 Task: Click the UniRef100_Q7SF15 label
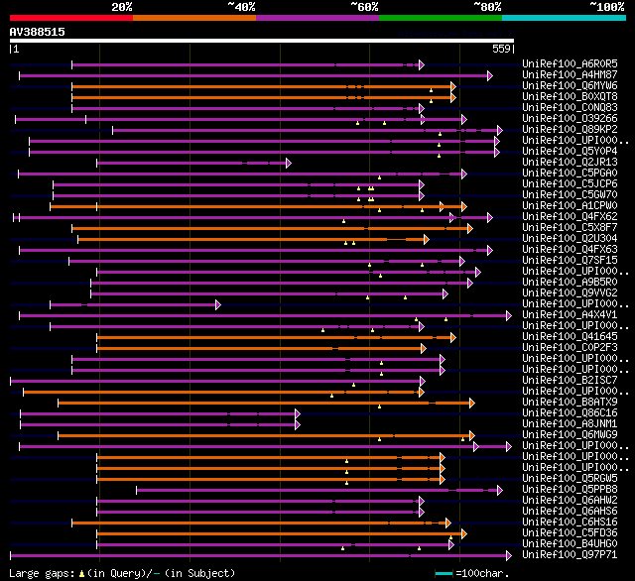(570, 261)
